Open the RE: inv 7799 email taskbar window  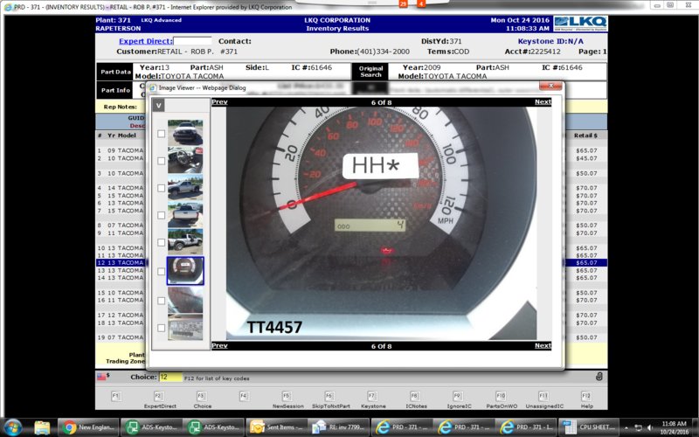[x=339, y=427]
